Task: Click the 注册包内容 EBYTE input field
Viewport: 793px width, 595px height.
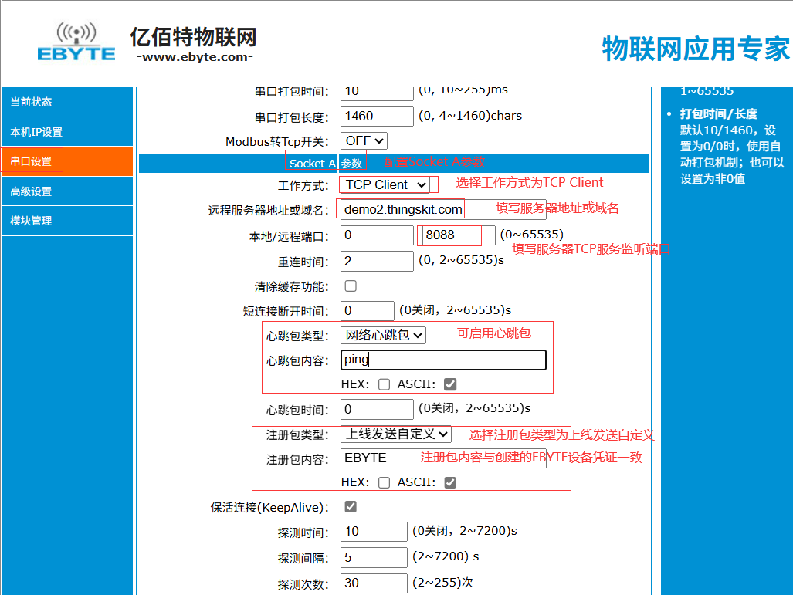Action: (x=443, y=458)
